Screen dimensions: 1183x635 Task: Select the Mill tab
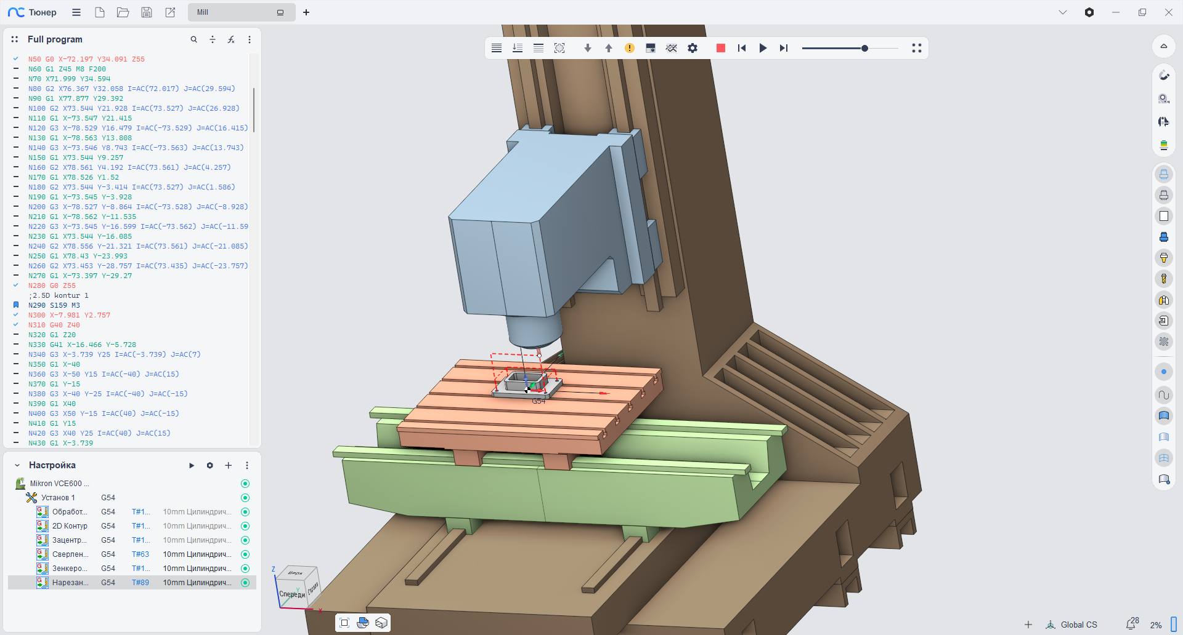point(234,12)
